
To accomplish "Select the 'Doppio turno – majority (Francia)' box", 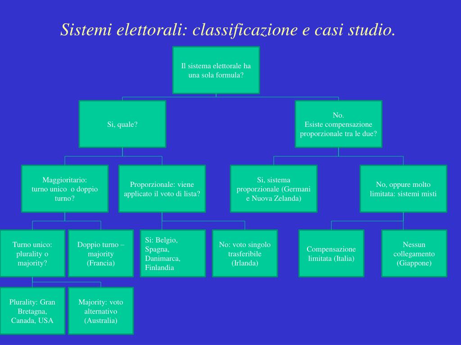I will tap(101, 253).
